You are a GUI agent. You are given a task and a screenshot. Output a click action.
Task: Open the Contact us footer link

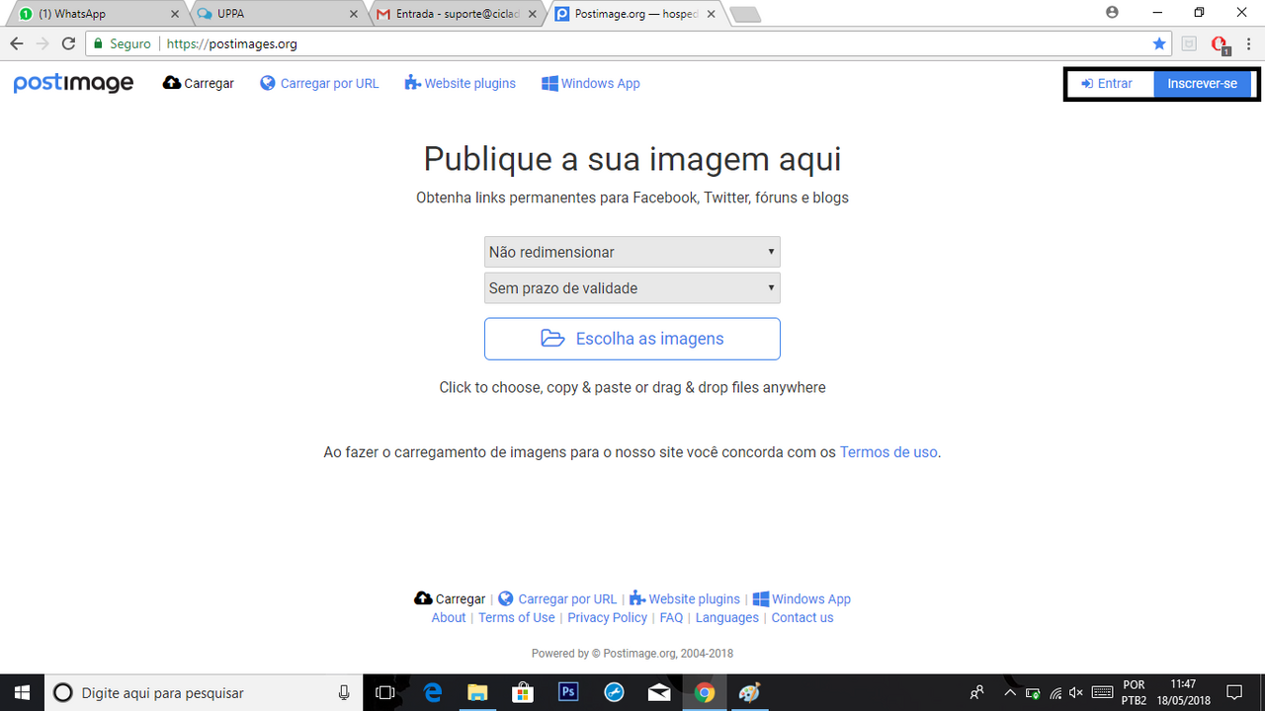point(802,617)
